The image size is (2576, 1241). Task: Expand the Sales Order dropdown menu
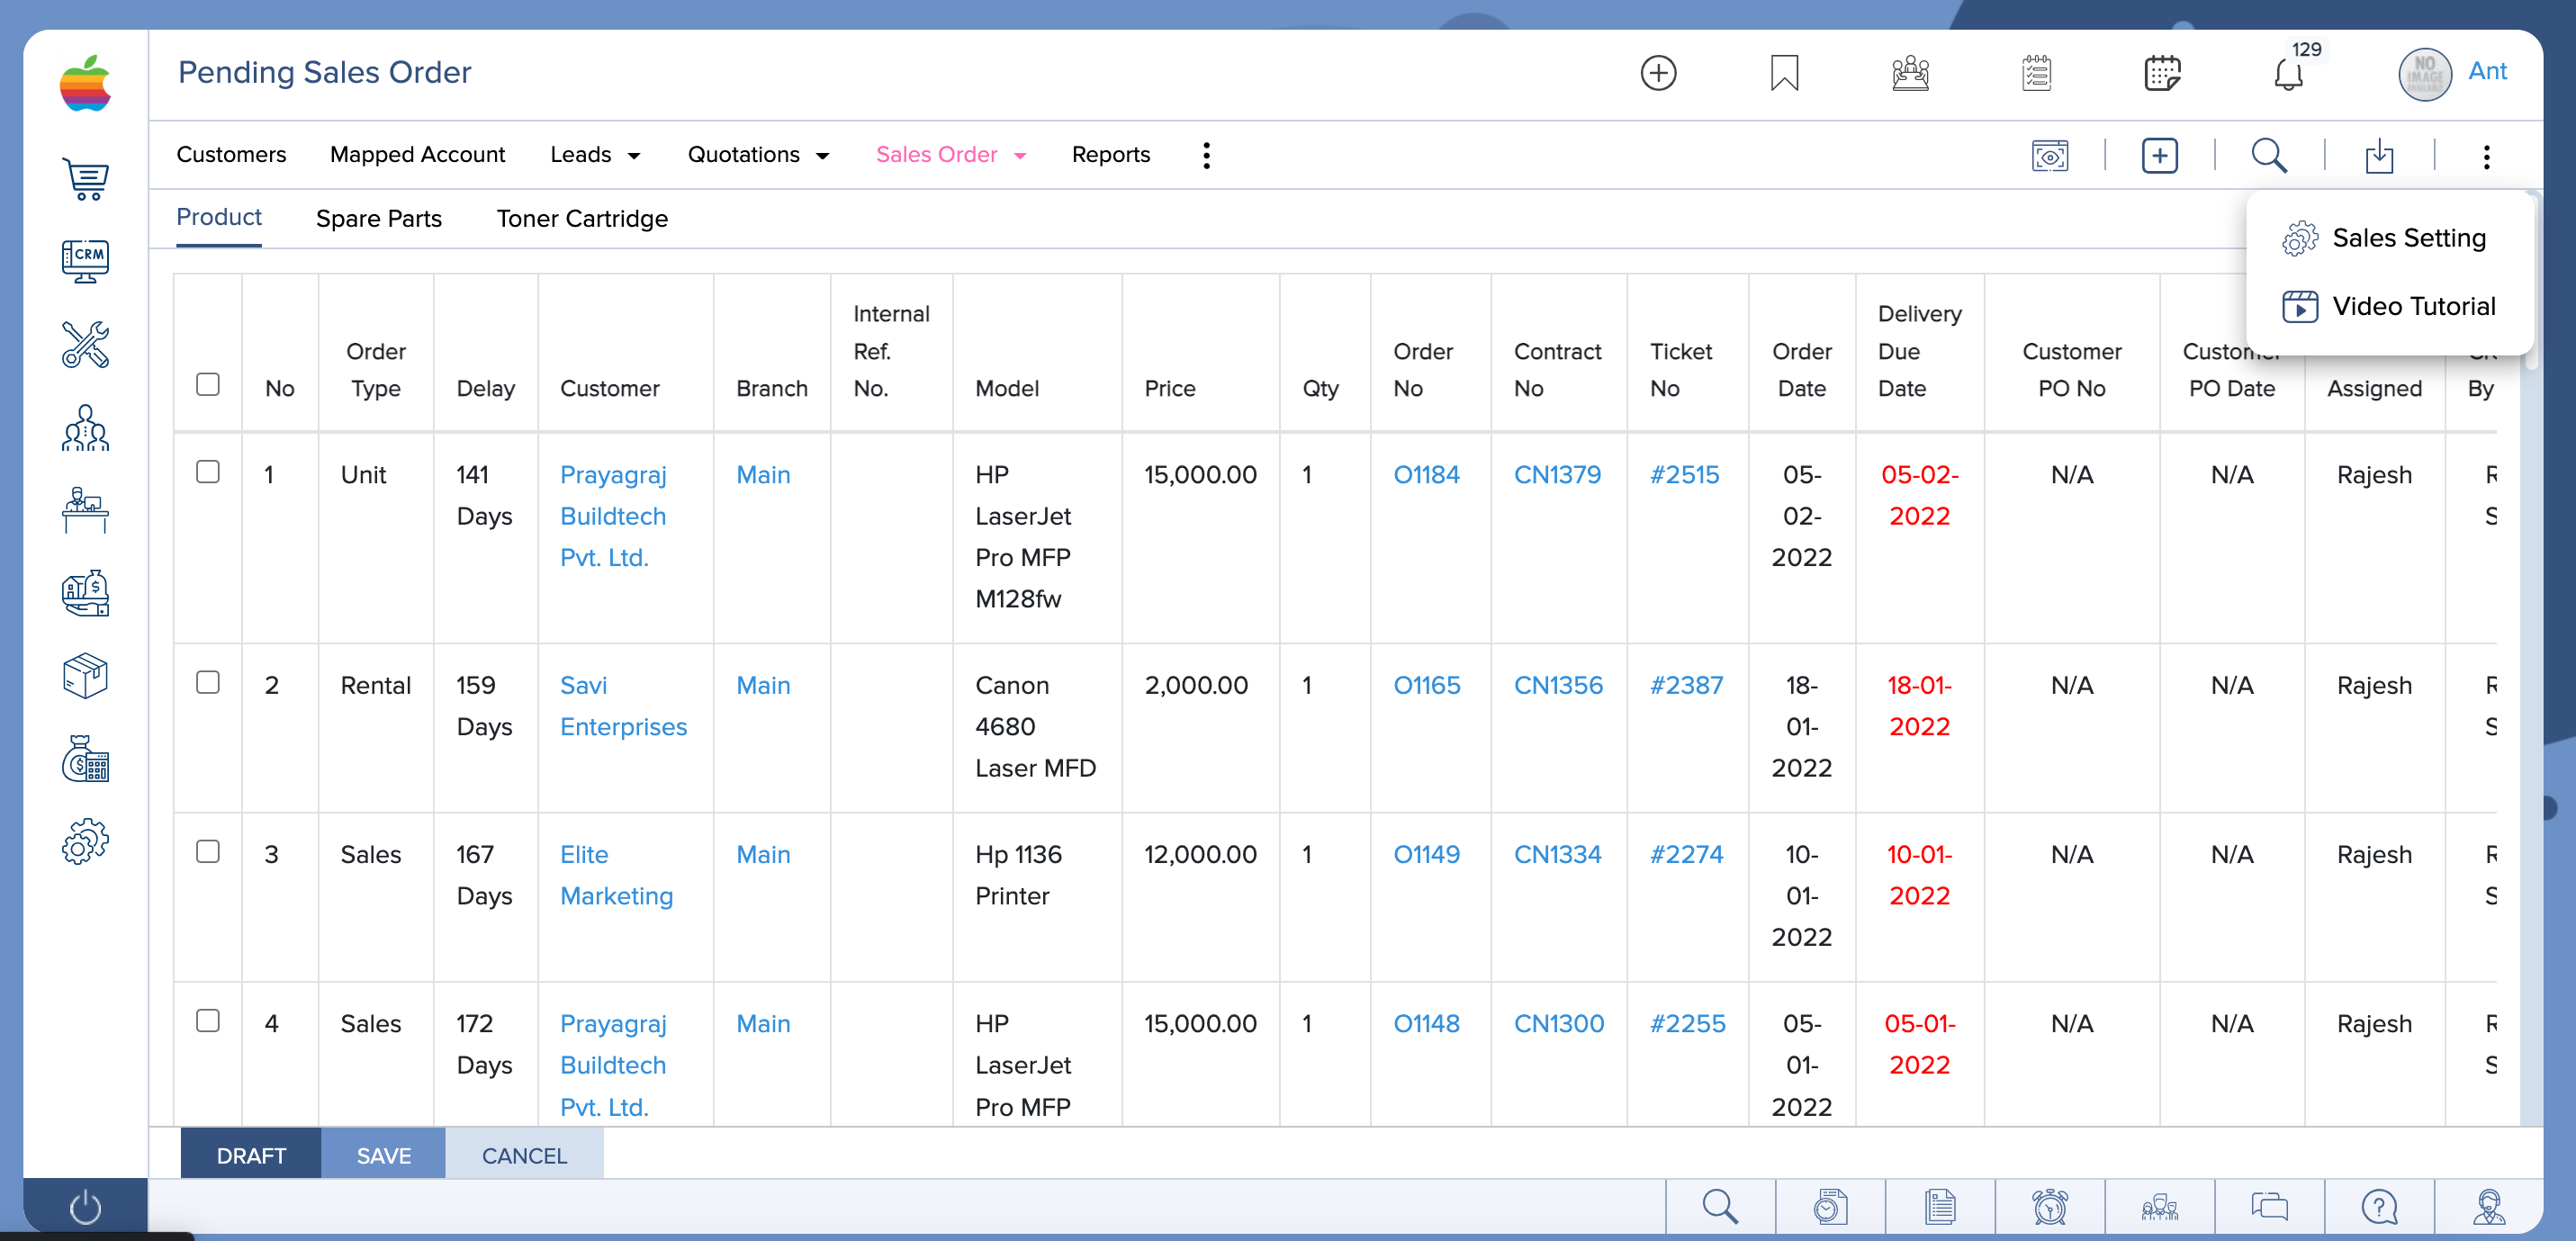tap(951, 155)
